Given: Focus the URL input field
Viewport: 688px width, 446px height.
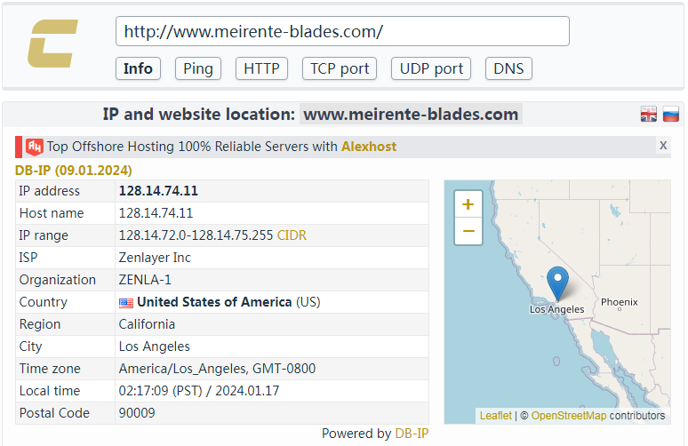Looking at the screenshot, I should 343,31.
